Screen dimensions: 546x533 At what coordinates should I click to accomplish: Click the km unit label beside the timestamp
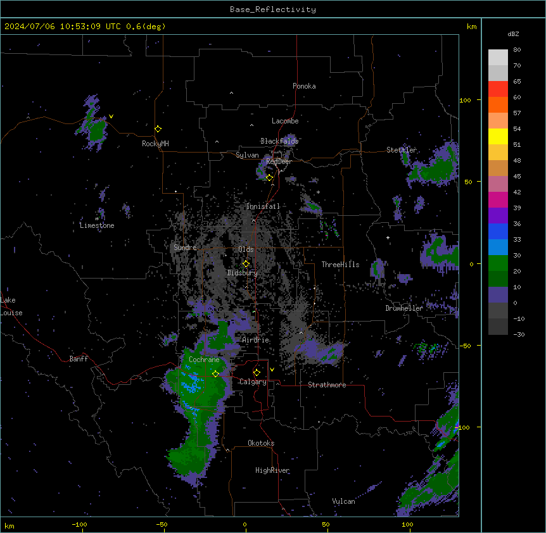(x=471, y=27)
